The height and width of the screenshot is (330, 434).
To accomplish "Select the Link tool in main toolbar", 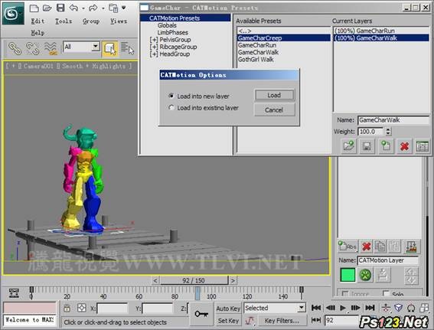I will (15, 48).
